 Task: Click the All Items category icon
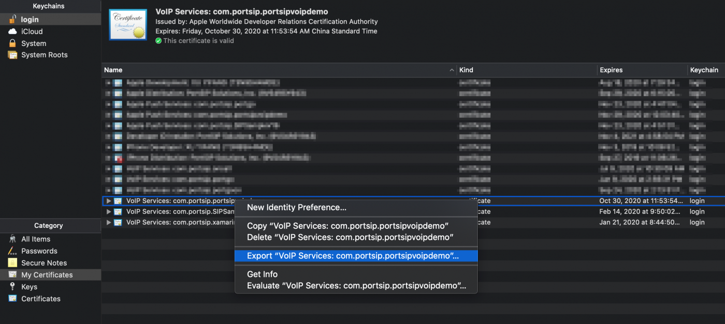(x=12, y=239)
